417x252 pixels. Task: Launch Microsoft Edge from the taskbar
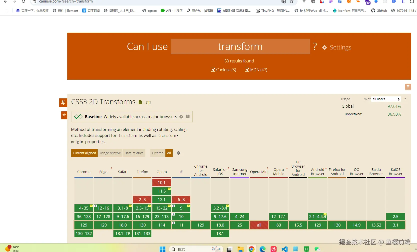(x=262, y=249)
